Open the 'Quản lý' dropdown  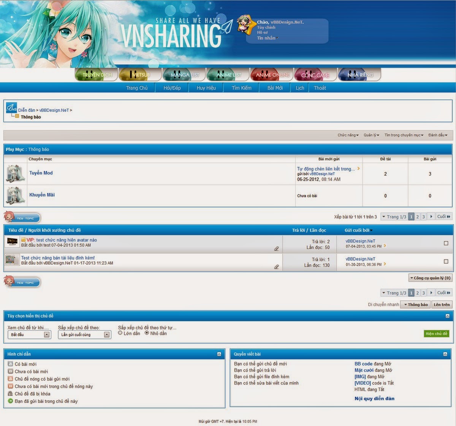pyautogui.click(x=371, y=135)
